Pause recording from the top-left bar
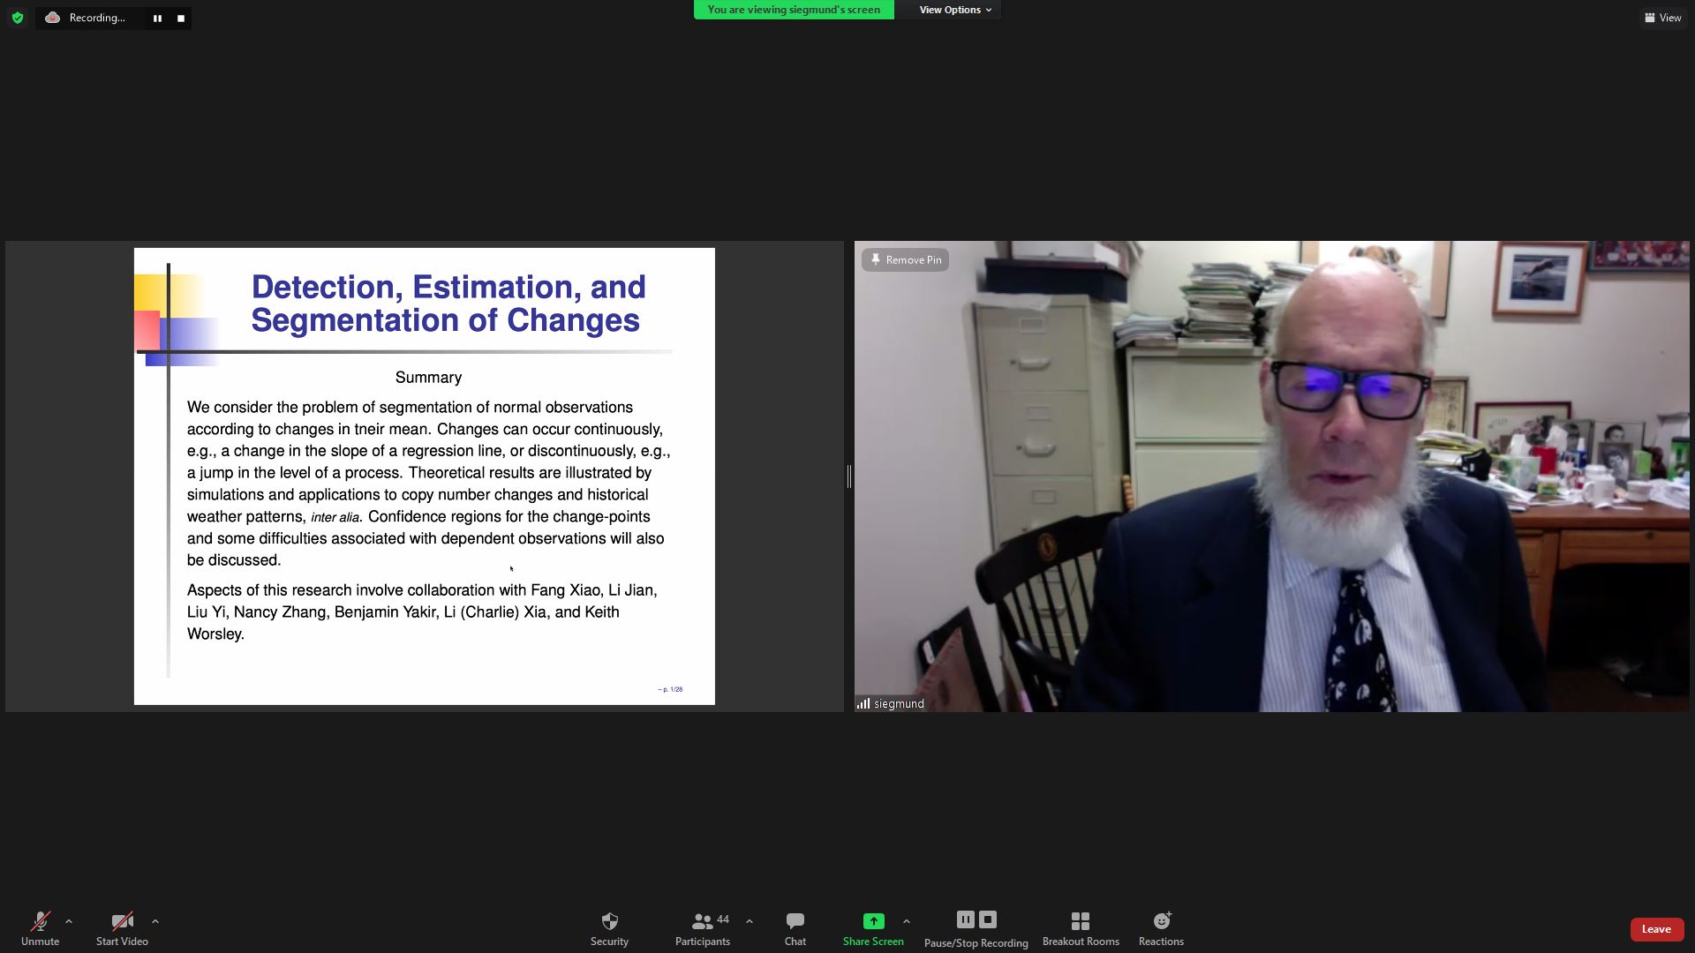1695x953 pixels. tap(157, 19)
